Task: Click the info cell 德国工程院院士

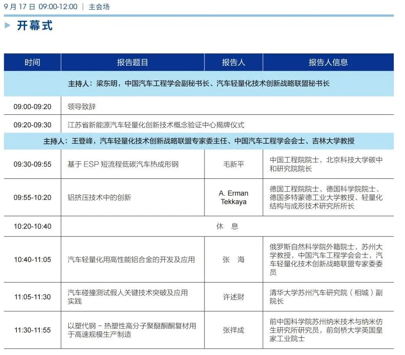Action: [x=326, y=197]
